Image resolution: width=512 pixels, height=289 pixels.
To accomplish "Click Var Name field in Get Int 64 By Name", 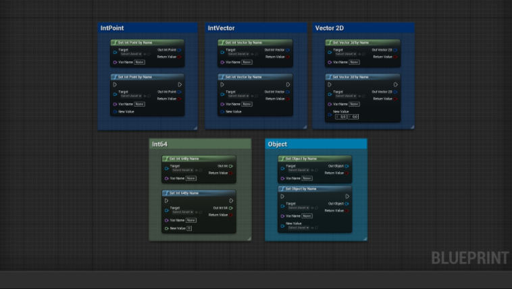I will 191,178.
